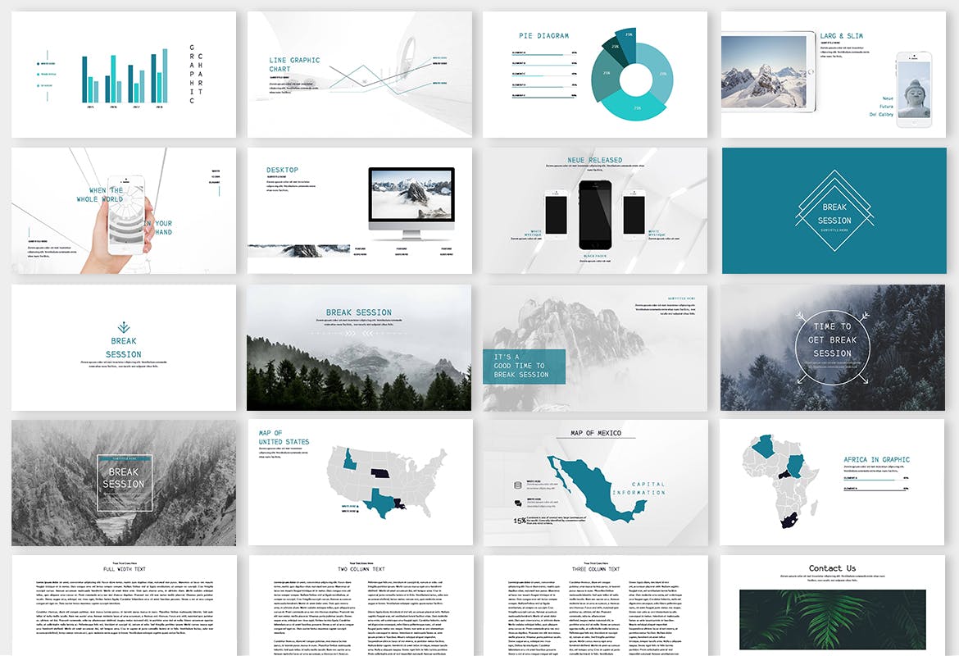Image resolution: width=959 pixels, height=656 pixels.
Task: Select the forest Break Session slide
Action: click(x=359, y=348)
